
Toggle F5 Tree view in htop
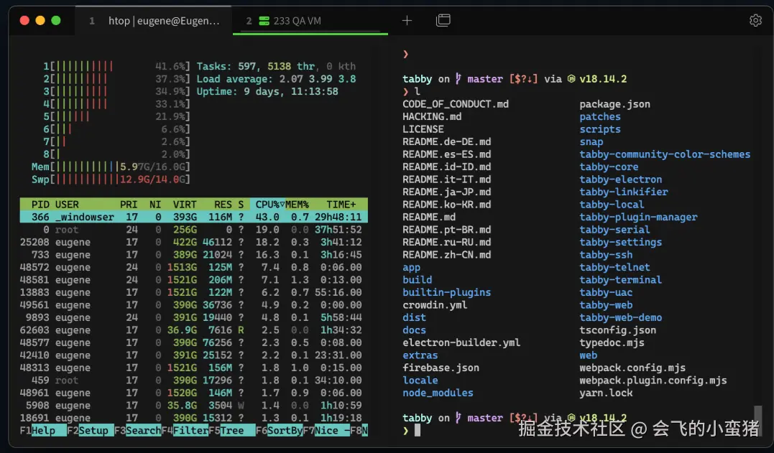[x=232, y=430]
